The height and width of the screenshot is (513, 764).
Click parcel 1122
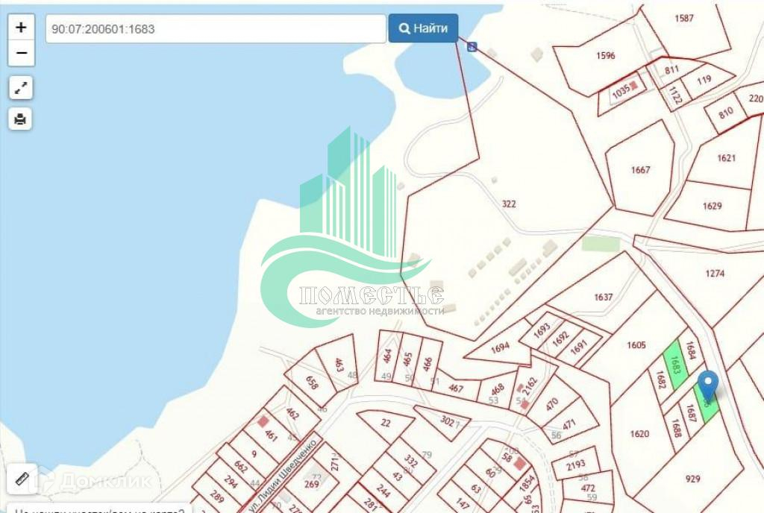(674, 95)
